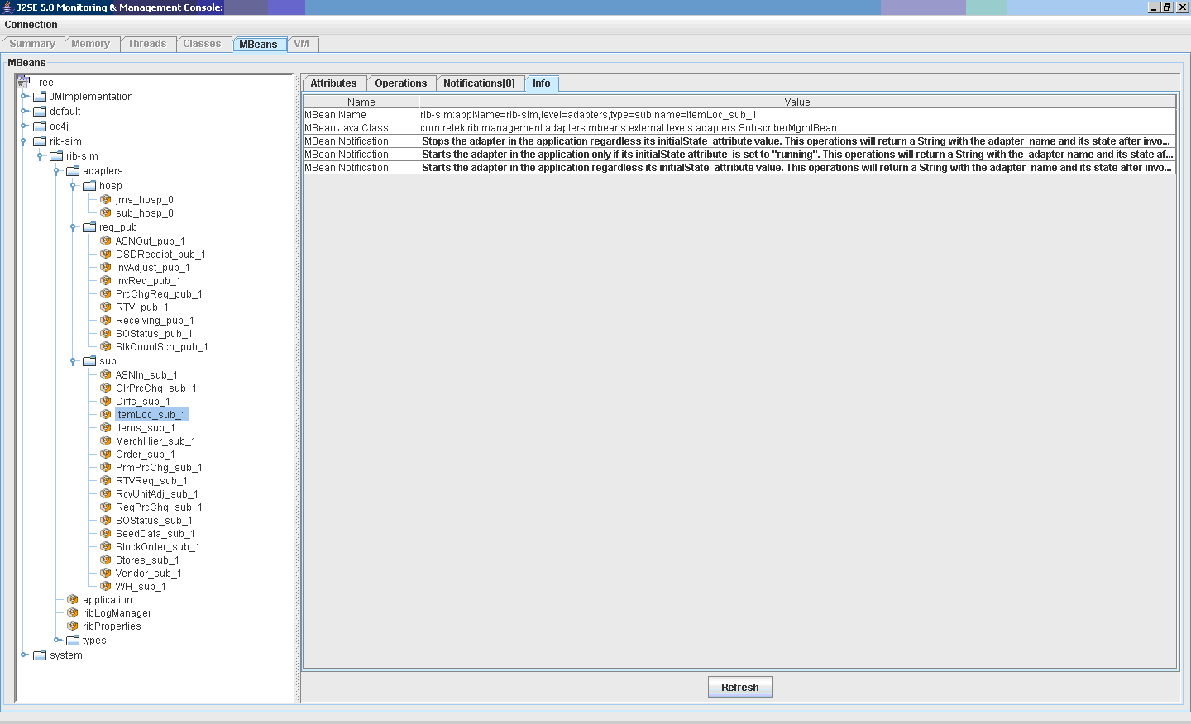
Task: Click the Refresh button
Action: coord(740,687)
